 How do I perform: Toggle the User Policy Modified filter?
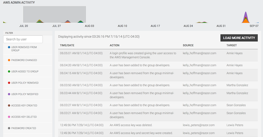[25, 94]
